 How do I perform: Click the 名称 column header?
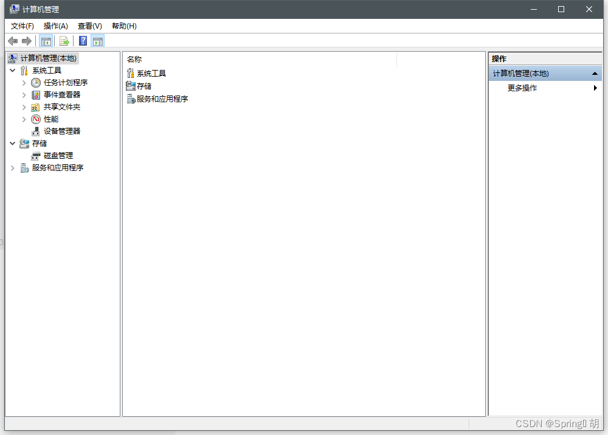(x=260, y=60)
